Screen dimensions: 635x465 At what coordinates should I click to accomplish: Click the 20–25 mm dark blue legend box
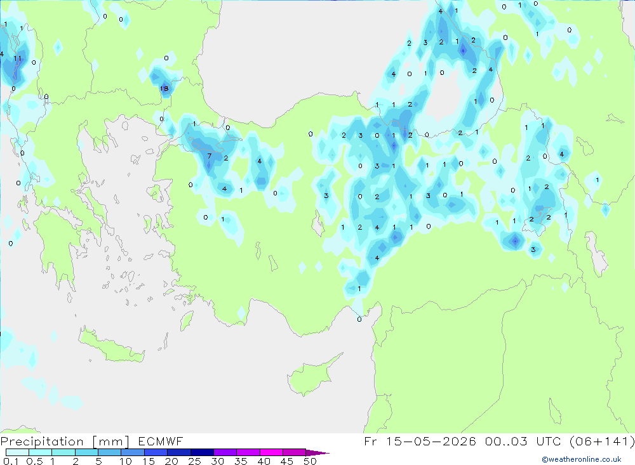(178, 452)
